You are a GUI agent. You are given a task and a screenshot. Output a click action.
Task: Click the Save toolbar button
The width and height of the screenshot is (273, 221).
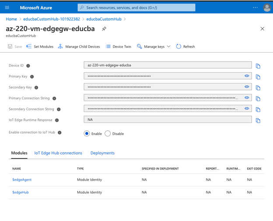tap(15, 46)
